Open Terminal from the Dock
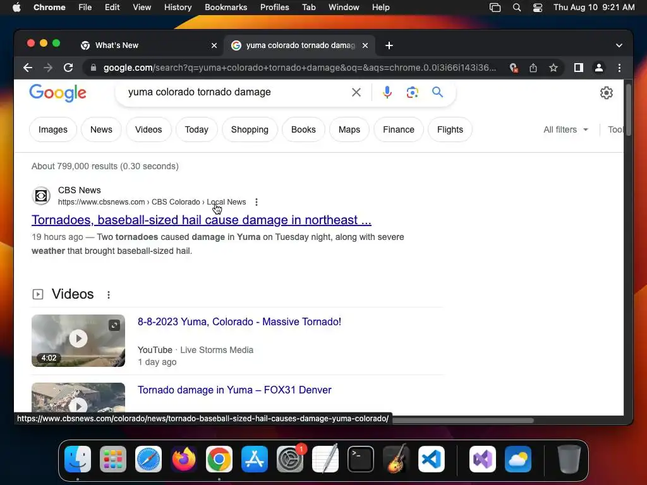The image size is (647, 485). [361, 459]
